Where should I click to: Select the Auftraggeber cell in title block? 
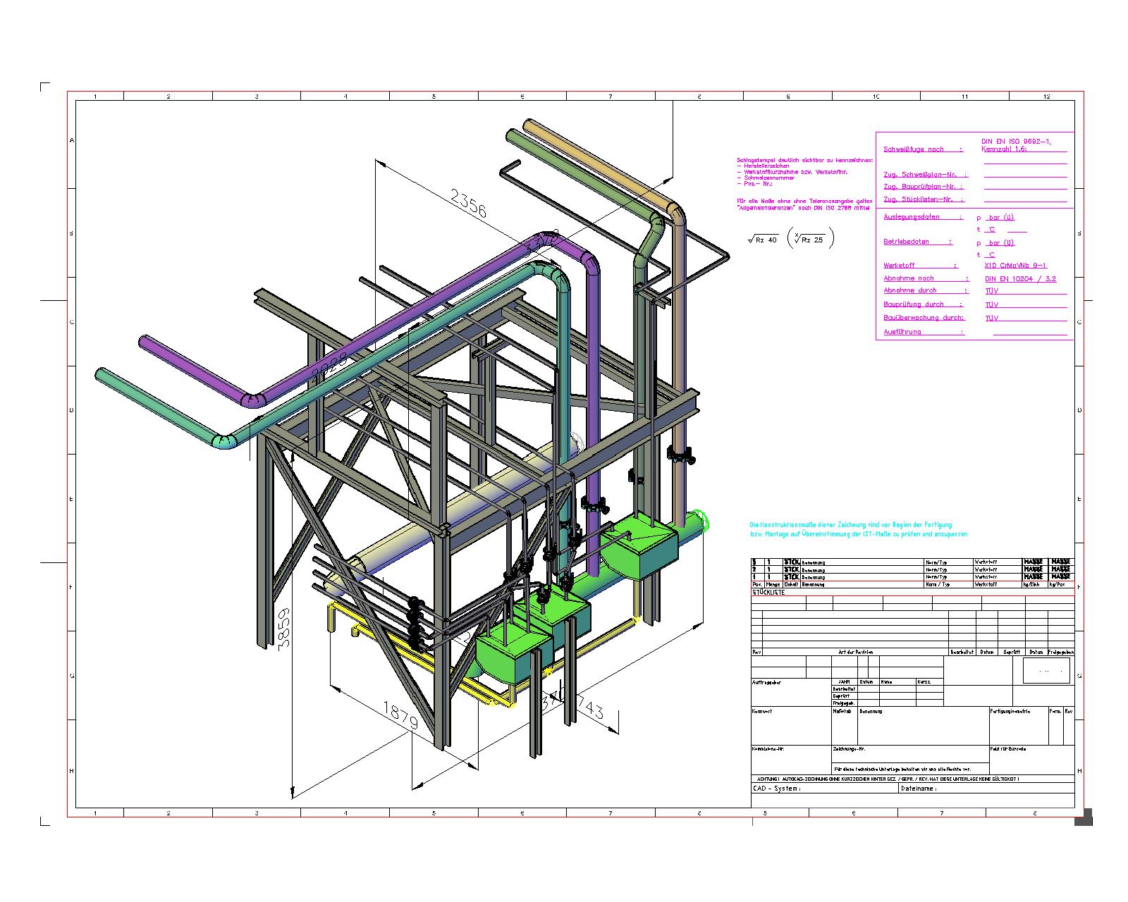pos(767,682)
